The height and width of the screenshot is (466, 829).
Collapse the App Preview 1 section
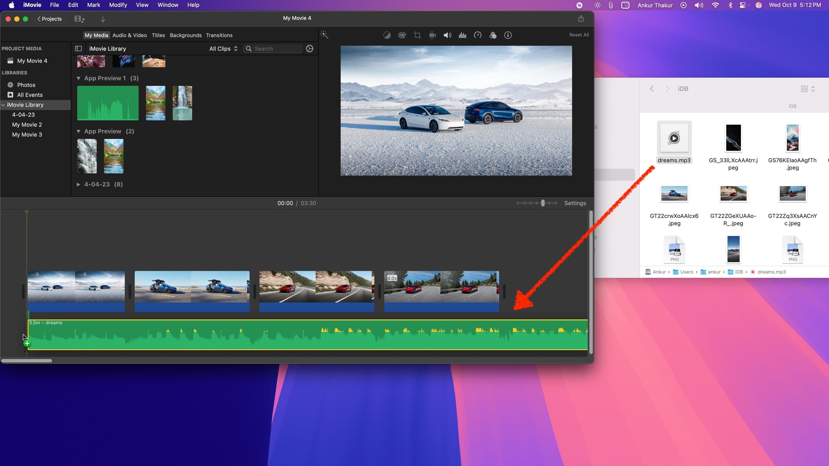click(79, 78)
